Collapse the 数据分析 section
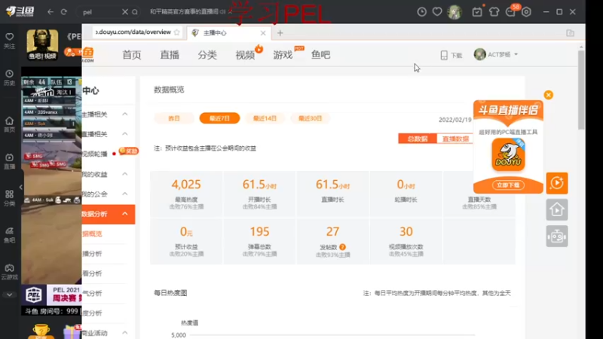This screenshot has height=339, width=603. click(125, 214)
